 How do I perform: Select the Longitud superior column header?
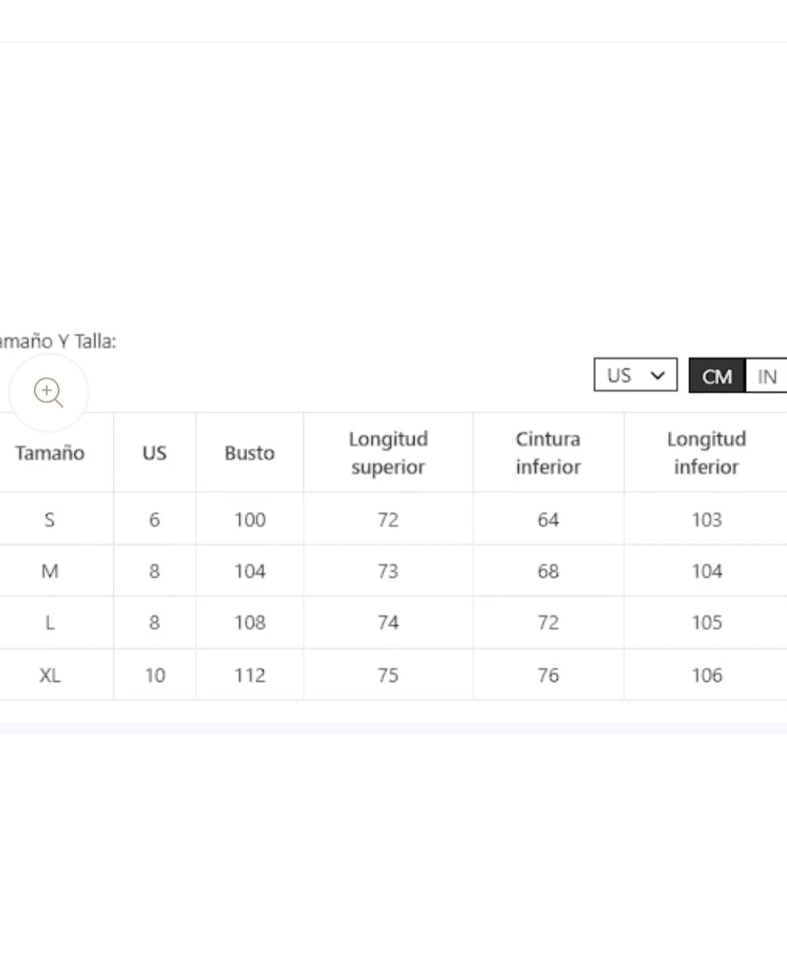(x=388, y=453)
